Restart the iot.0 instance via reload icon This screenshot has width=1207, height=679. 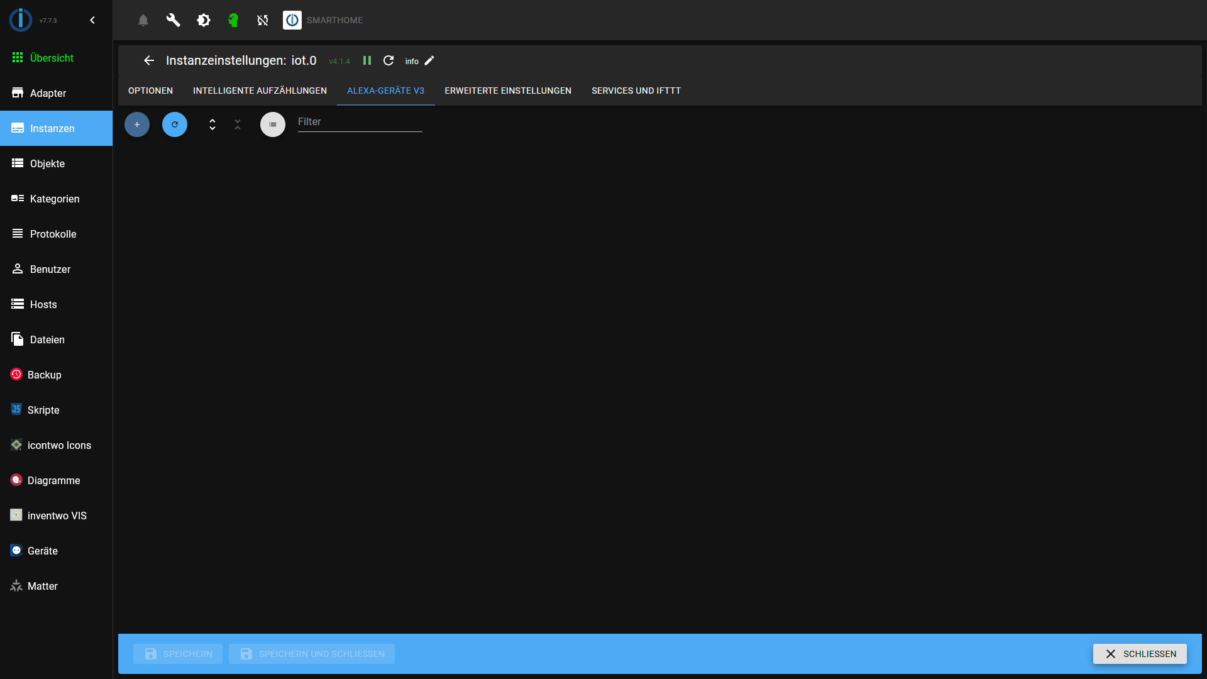[x=389, y=60]
